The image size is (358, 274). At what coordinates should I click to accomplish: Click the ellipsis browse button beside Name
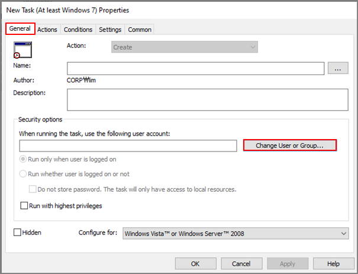[x=338, y=68]
